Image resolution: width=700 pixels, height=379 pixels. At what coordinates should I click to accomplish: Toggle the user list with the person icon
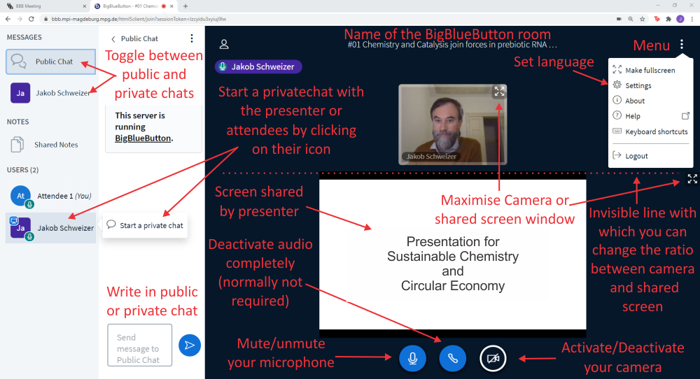click(x=224, y=44)
